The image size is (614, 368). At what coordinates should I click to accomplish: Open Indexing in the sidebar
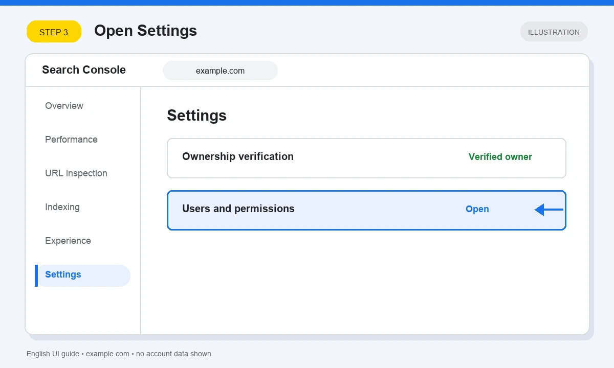[62, 207]
